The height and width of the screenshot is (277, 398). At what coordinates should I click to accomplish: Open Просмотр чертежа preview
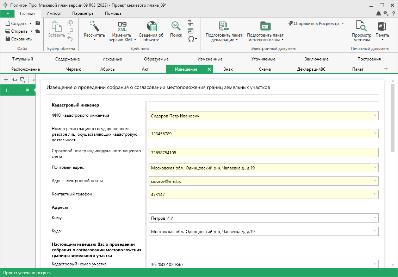[362, 26]
